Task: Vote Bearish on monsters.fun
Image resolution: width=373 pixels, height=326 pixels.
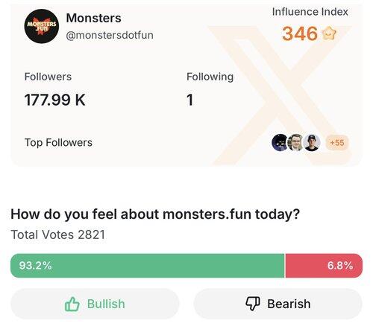Action: [x=278, y=304]
